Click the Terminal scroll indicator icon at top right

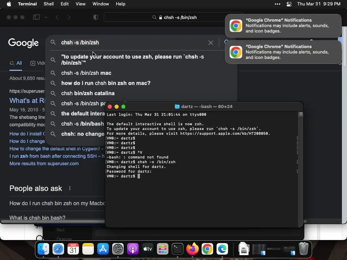click(x=301, y=114)
